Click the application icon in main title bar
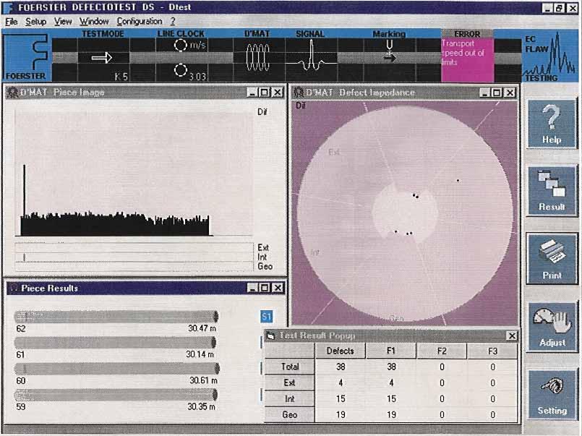 (7, 7)
